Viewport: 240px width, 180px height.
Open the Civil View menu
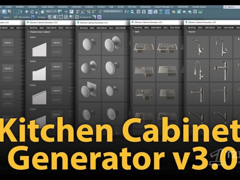pyautogui.click(x=132, y=7)
